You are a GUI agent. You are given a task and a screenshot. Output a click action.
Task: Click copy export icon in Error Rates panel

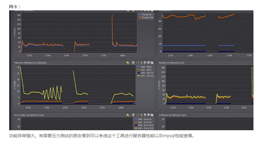tap(152, 115)
